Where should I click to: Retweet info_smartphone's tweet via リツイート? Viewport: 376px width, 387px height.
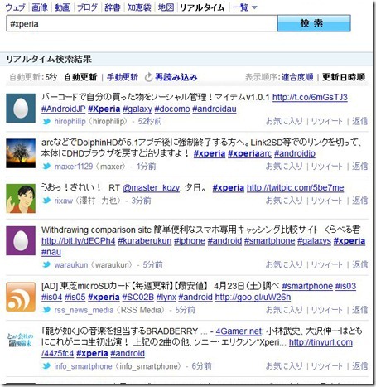326,366
